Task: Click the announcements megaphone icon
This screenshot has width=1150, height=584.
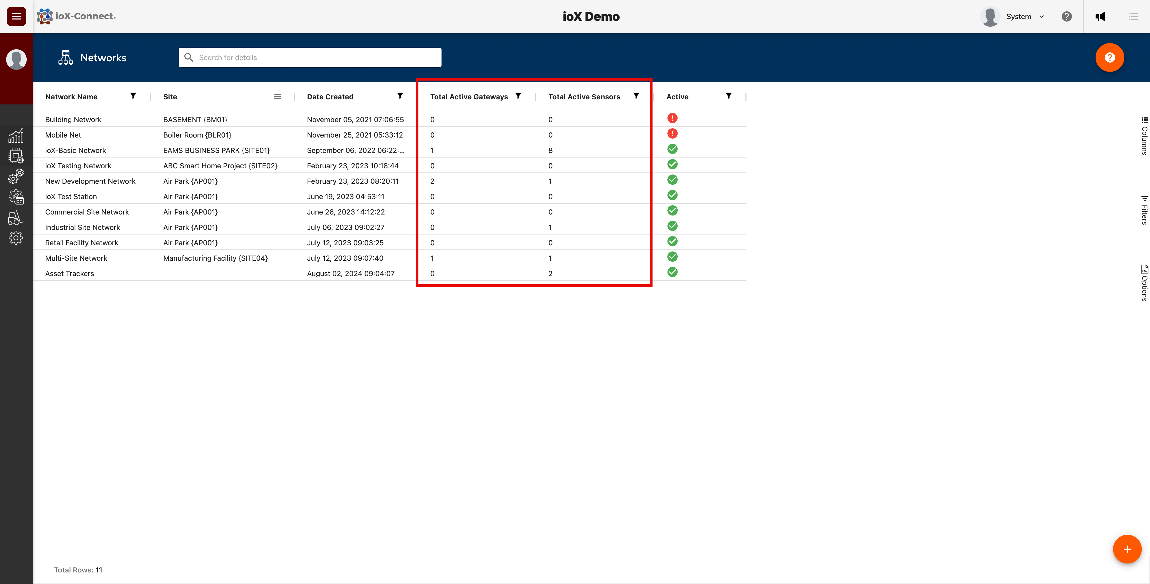Action: point(1100,16)
